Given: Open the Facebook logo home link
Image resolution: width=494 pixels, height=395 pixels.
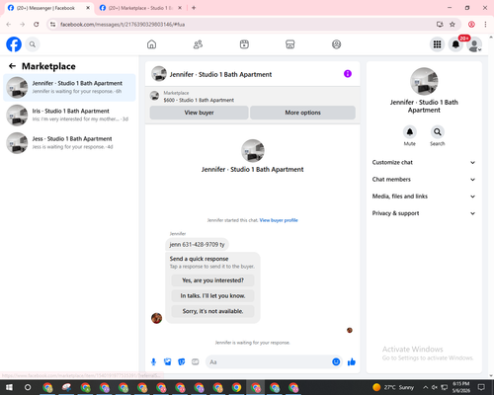Looking at the screenshot, I should (x=14, y=44).
